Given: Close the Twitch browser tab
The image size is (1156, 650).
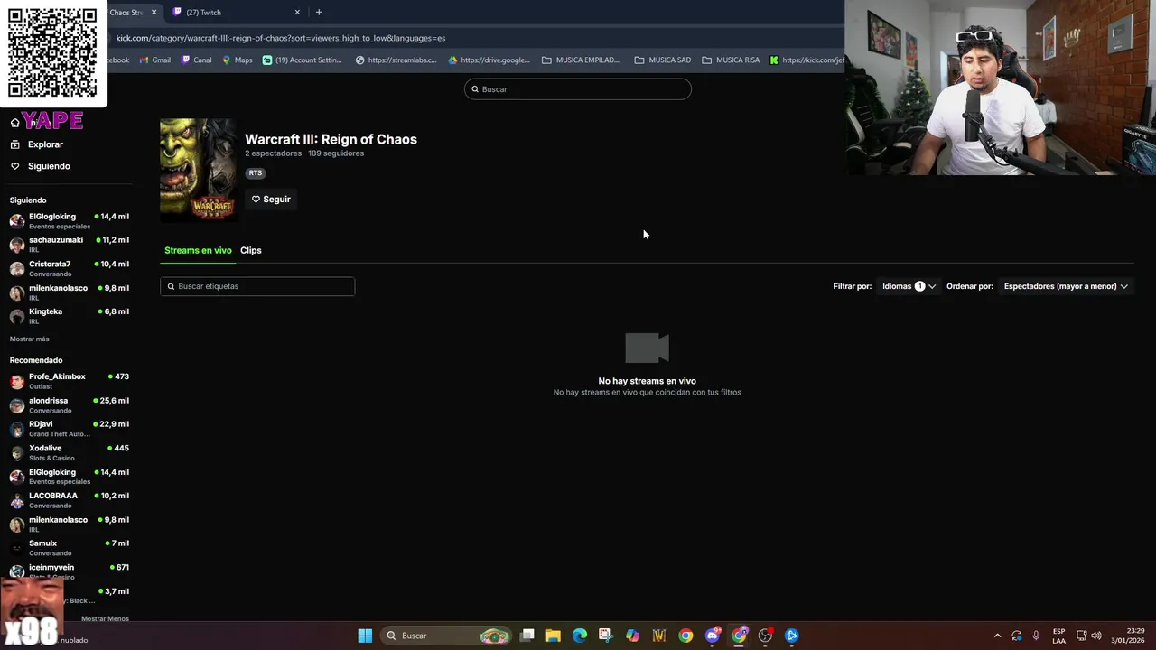Looking at the screenshot, I should [297, 13].
